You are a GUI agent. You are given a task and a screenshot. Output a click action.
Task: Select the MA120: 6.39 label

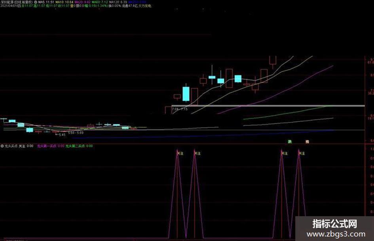pos(118,2)
